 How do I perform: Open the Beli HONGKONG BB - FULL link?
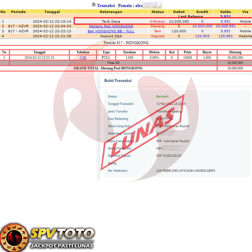(111, 31)
